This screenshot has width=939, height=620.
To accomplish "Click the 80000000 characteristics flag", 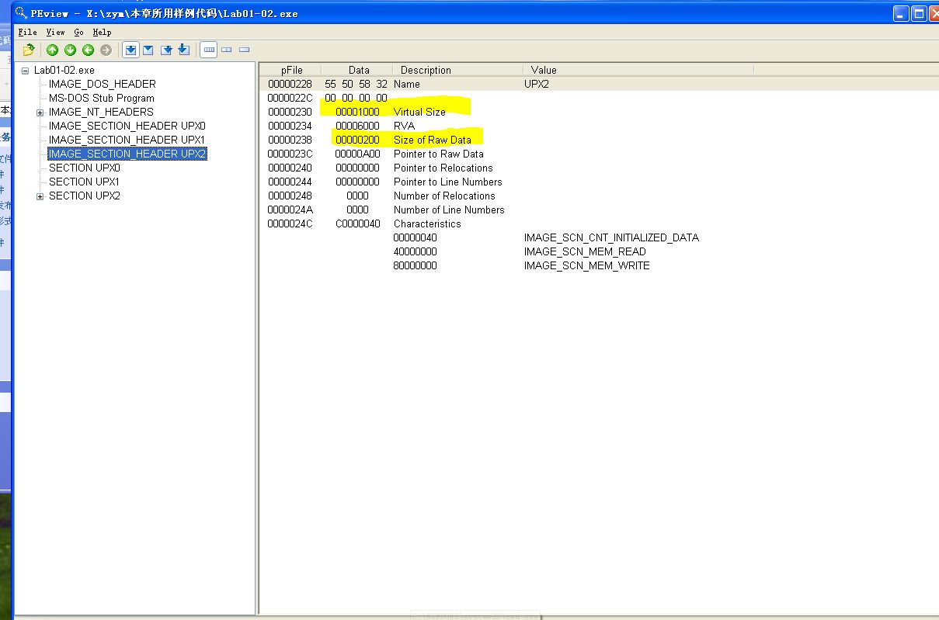I will pos(415,265).
